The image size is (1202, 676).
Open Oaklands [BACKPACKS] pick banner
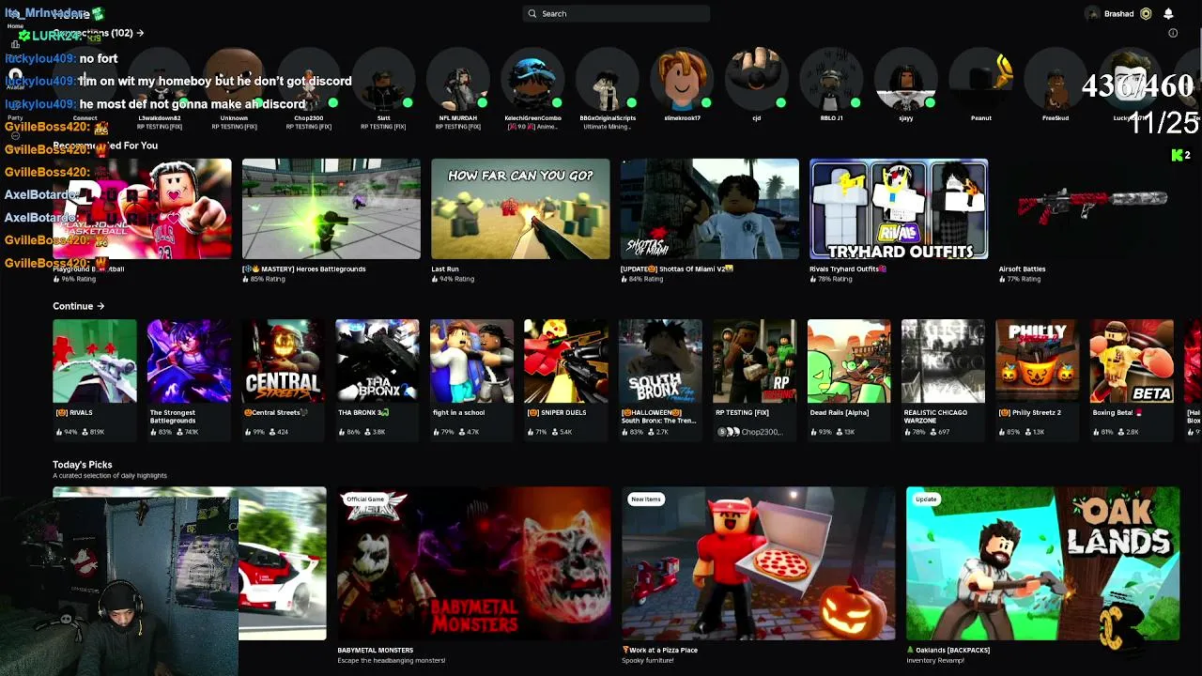(1042, 563)
